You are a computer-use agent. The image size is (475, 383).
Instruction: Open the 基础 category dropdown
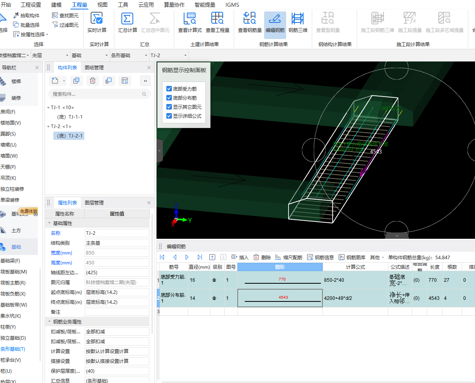coord(89,56)
